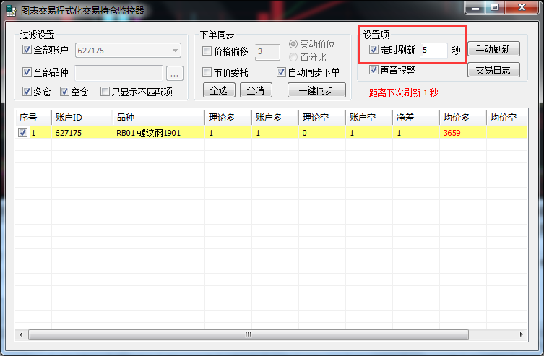Click the 全选 button
The image size is (544, 356).
click(219, 90)
